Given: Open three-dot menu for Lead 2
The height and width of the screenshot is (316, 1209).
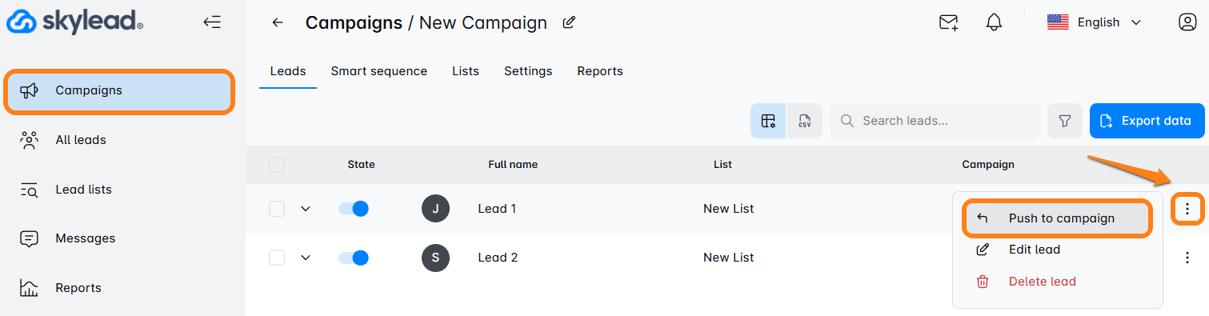Looking at the screenshot, I should [x=1187, y=258].
